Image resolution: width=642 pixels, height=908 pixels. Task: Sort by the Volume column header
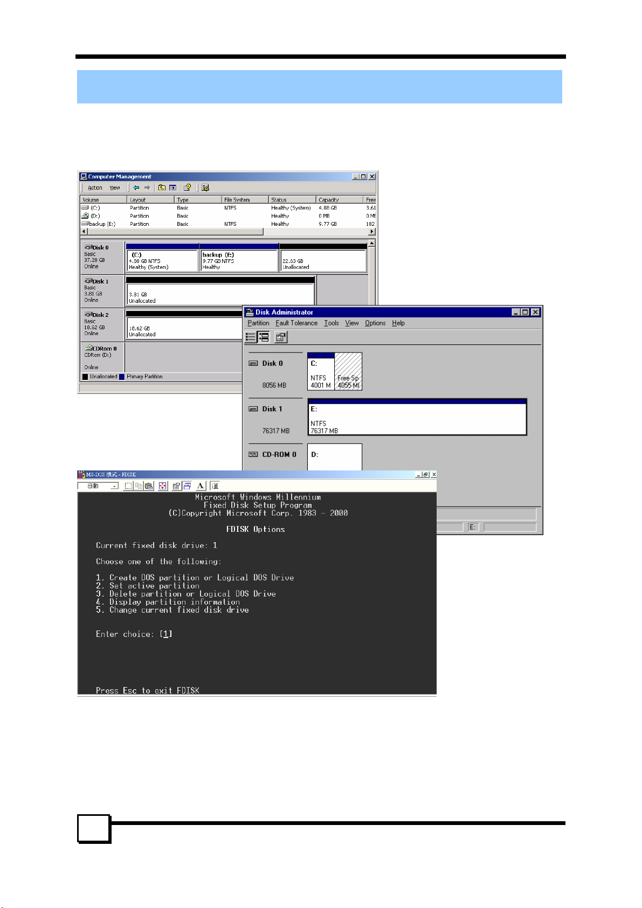(x=103, y=199)
